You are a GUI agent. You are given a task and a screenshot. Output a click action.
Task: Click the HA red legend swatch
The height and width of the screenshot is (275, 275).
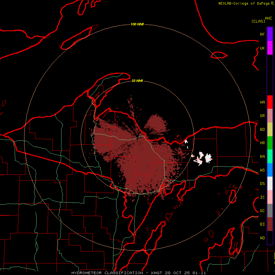coord(270,102)
